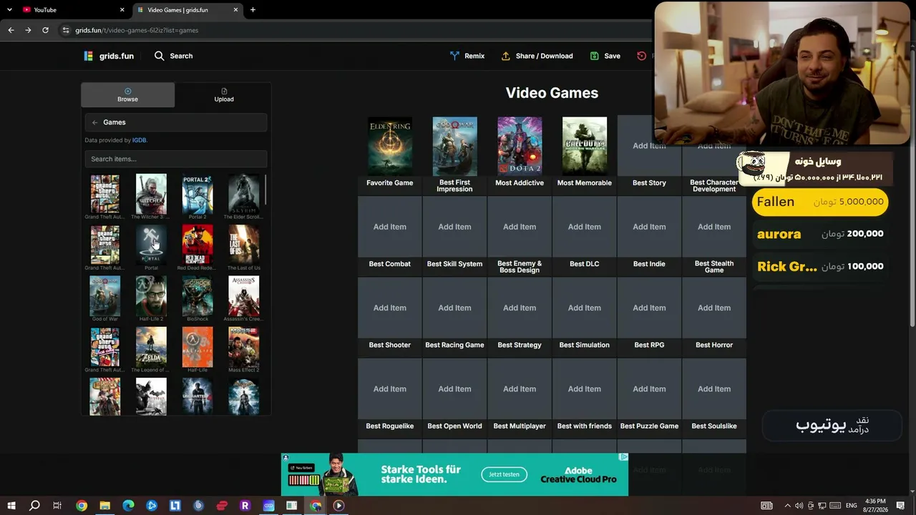Select The Elder Scrolls Skyrim thumbnail
The width and height of the screenshot is (916, 515).
point(243,194)
